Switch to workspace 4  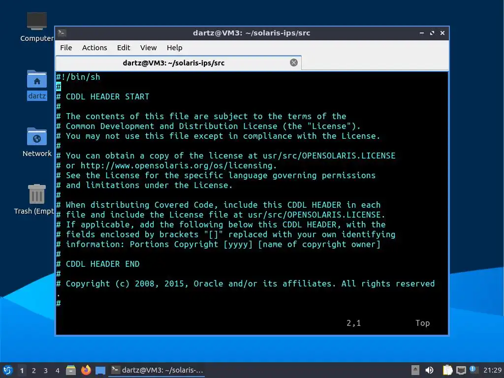[x=58, y=370]
